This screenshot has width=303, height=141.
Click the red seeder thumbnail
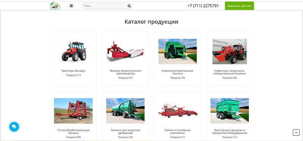point(178,111)
